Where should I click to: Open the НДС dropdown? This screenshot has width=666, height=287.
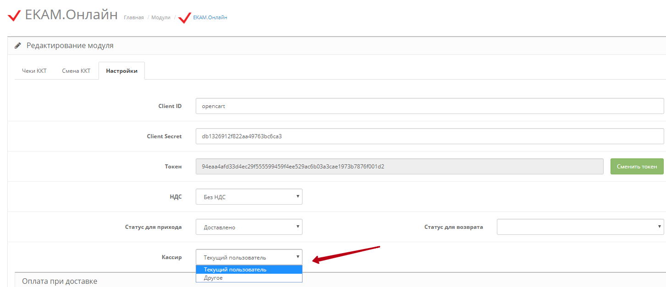(249, 197)
